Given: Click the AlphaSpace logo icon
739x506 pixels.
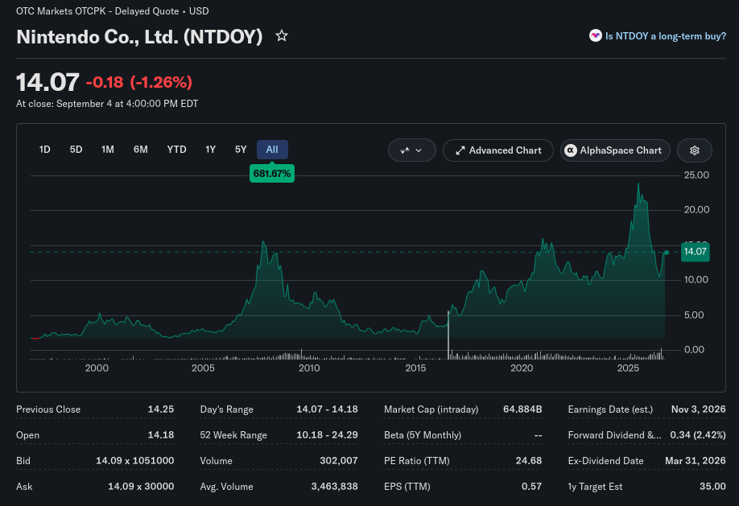Looking at the screenshot, I should 570,150.
